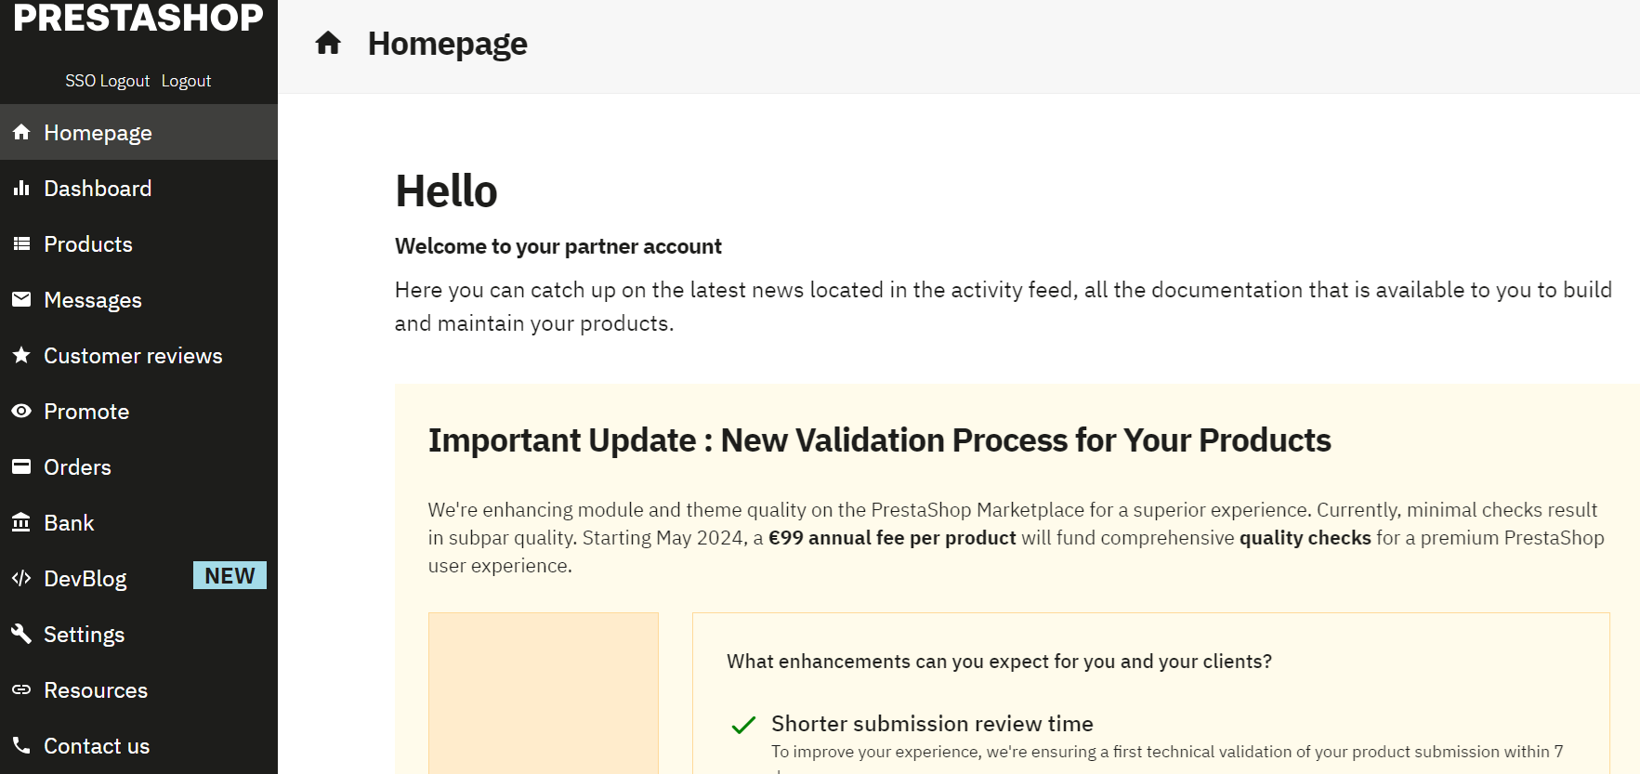The image size is (1640, 774).
Task: Click the home icon in the page header
Action: pos(328,43)
